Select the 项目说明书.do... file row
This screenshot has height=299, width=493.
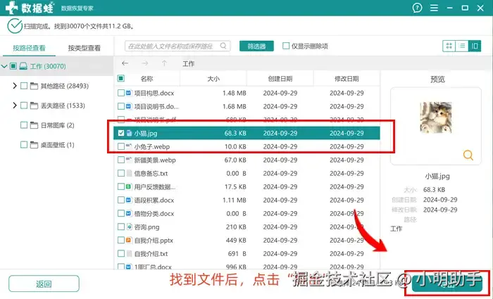(x=246, y=106)
